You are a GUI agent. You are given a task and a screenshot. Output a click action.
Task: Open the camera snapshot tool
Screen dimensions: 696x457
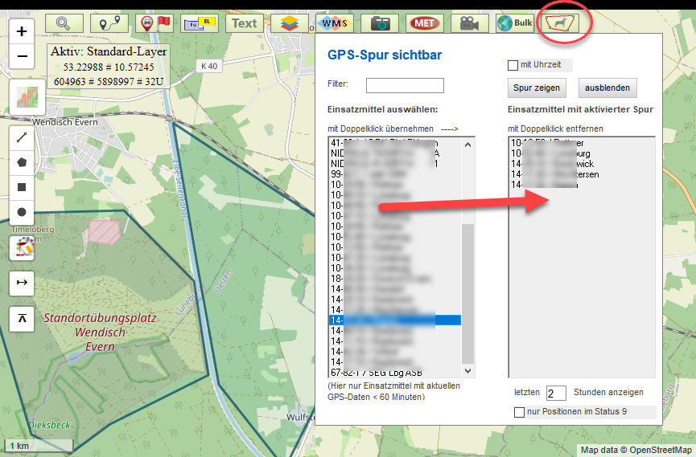pos(380,23)
